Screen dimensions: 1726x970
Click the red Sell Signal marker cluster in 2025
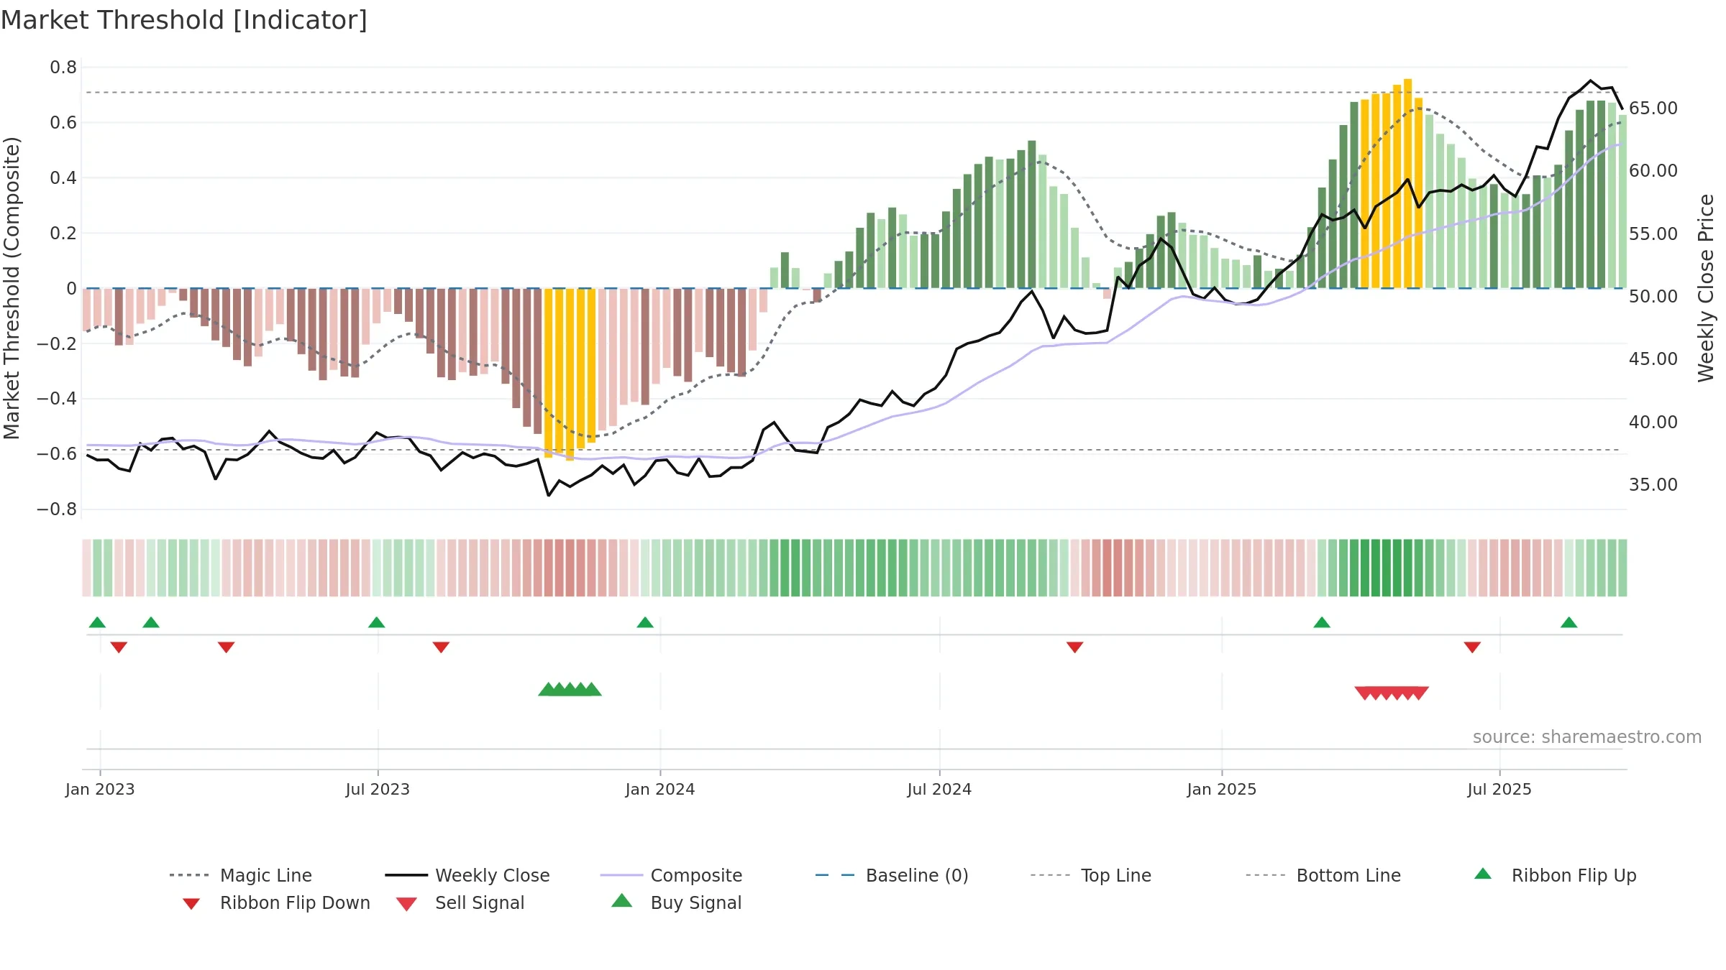pyautogui.click(x=1392, y=693)
